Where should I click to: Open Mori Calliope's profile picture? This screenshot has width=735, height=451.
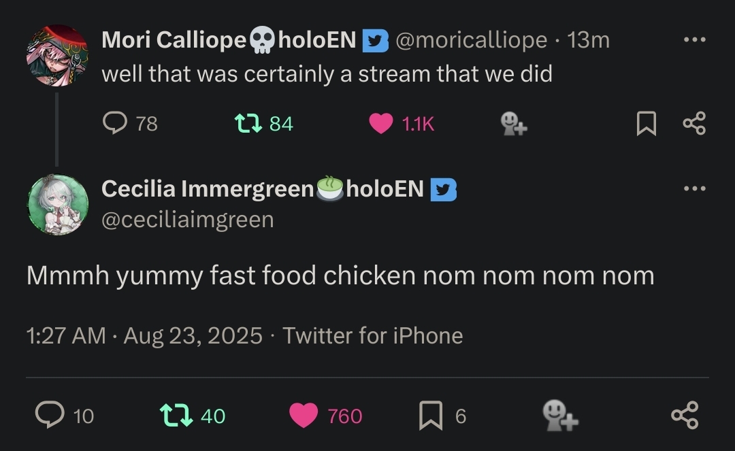57,56
